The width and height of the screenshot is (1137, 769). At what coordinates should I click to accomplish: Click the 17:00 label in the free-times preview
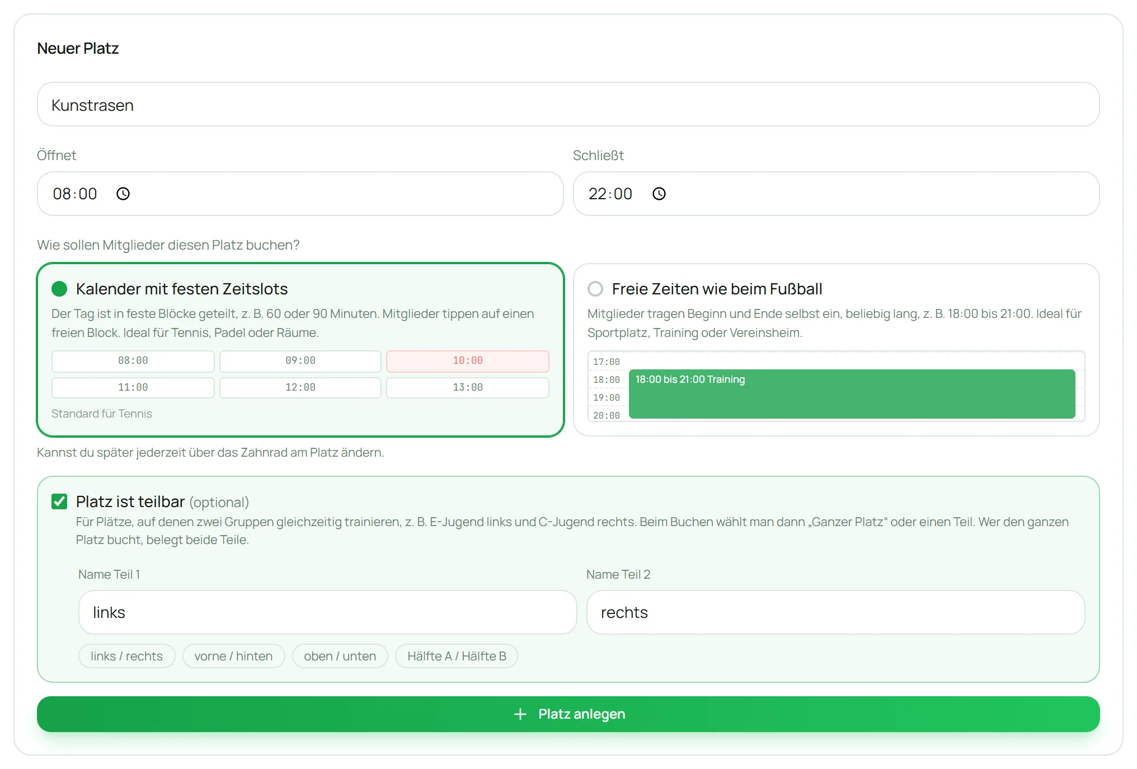coord(607,362)
